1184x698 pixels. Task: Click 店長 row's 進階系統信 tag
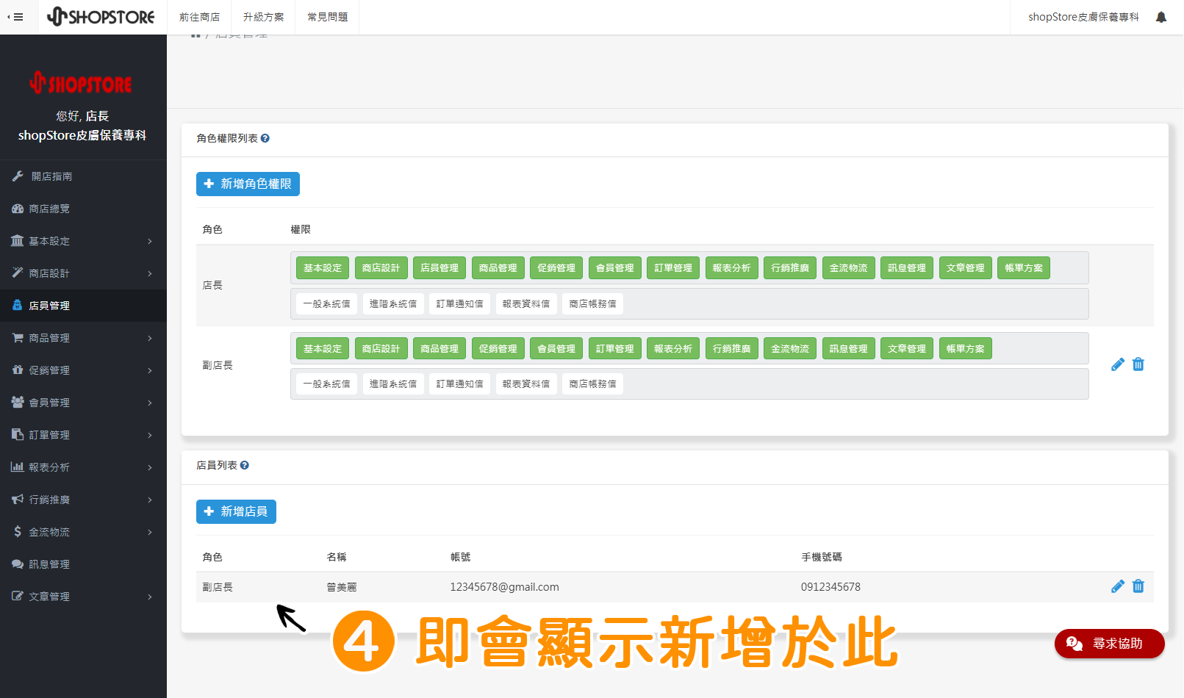point(393,304)
